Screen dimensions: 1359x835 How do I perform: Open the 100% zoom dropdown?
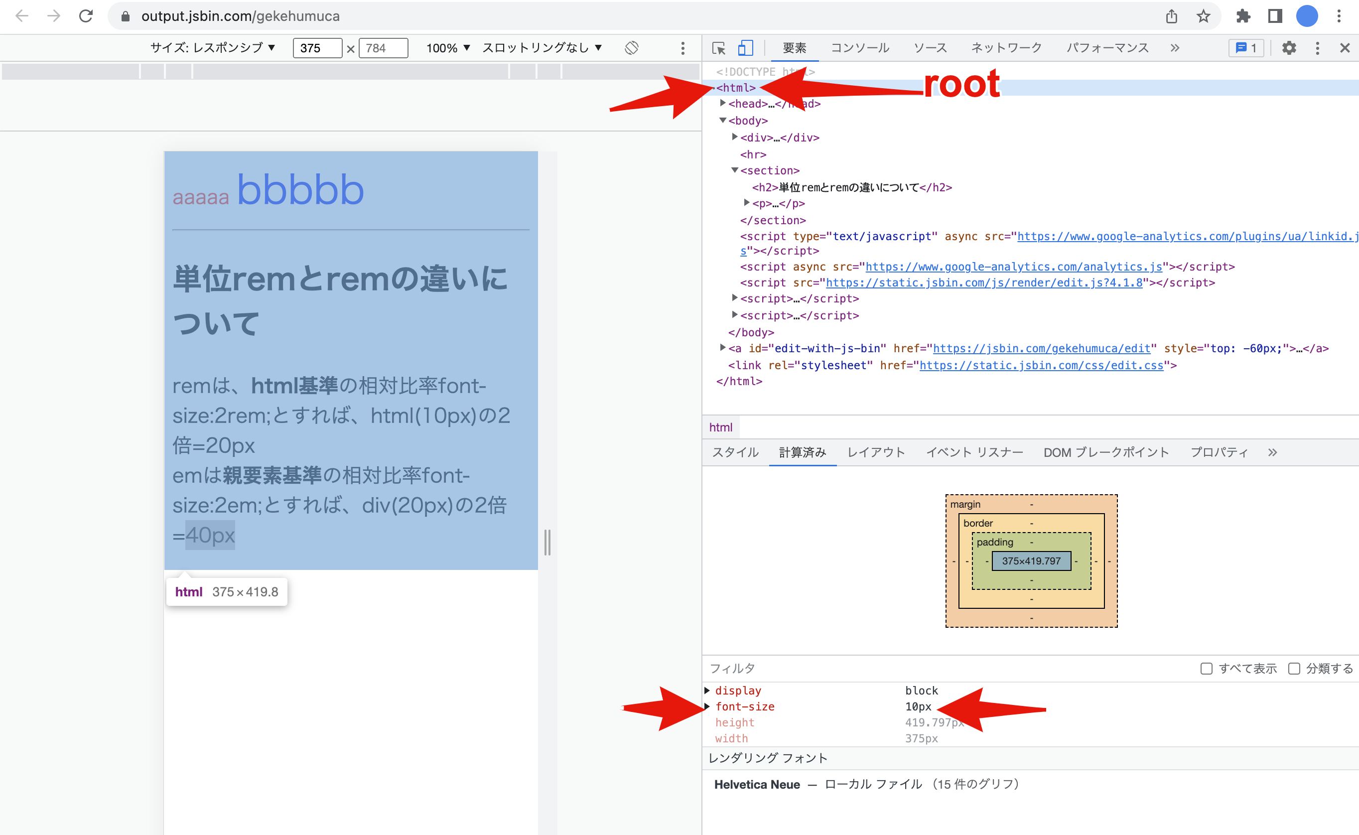click(448, 48)
